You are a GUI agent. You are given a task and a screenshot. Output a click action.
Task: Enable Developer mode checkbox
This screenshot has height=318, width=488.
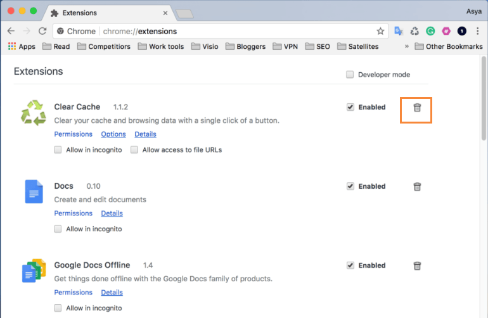click(350, 74)
